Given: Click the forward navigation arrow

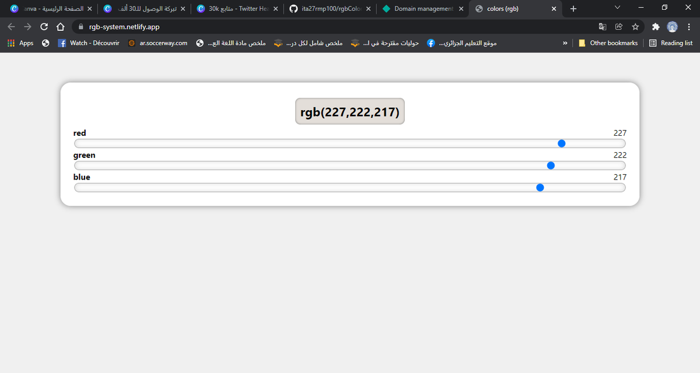Looking at the screenshot, I should pos(27,27).
